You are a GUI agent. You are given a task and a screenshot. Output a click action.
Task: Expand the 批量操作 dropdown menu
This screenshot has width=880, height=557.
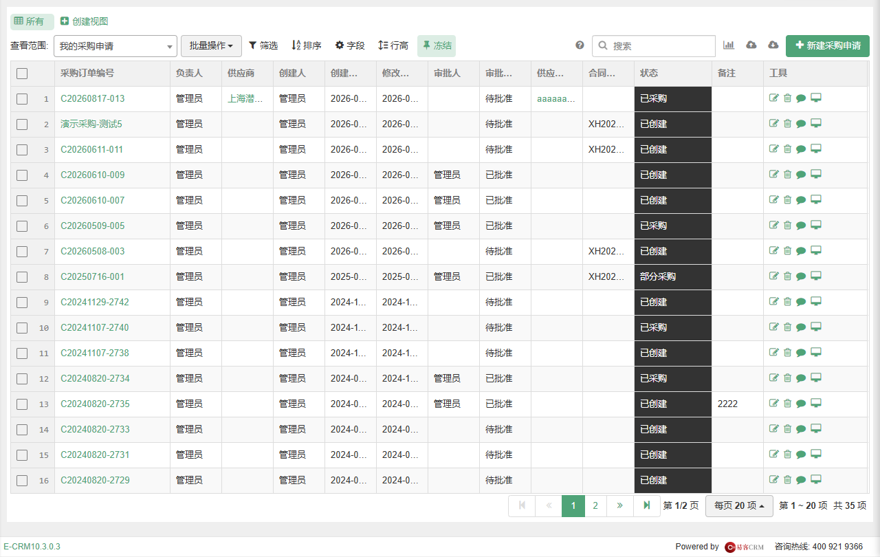point(211,46)
